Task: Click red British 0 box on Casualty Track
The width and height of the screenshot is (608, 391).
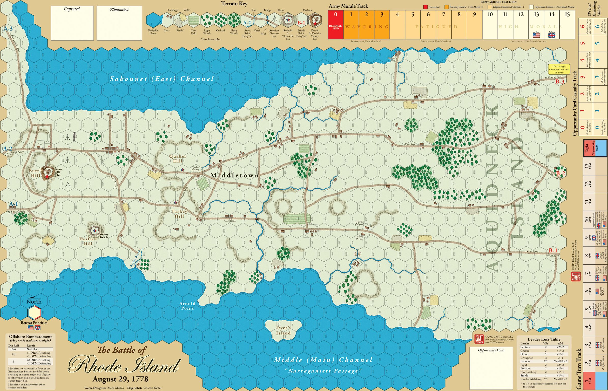Action: [x=586, y=127]
